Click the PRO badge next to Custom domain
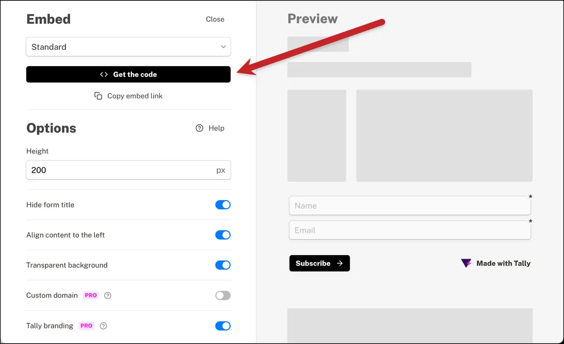This screenshot has height=344, width=564. (x=91, y=296)
